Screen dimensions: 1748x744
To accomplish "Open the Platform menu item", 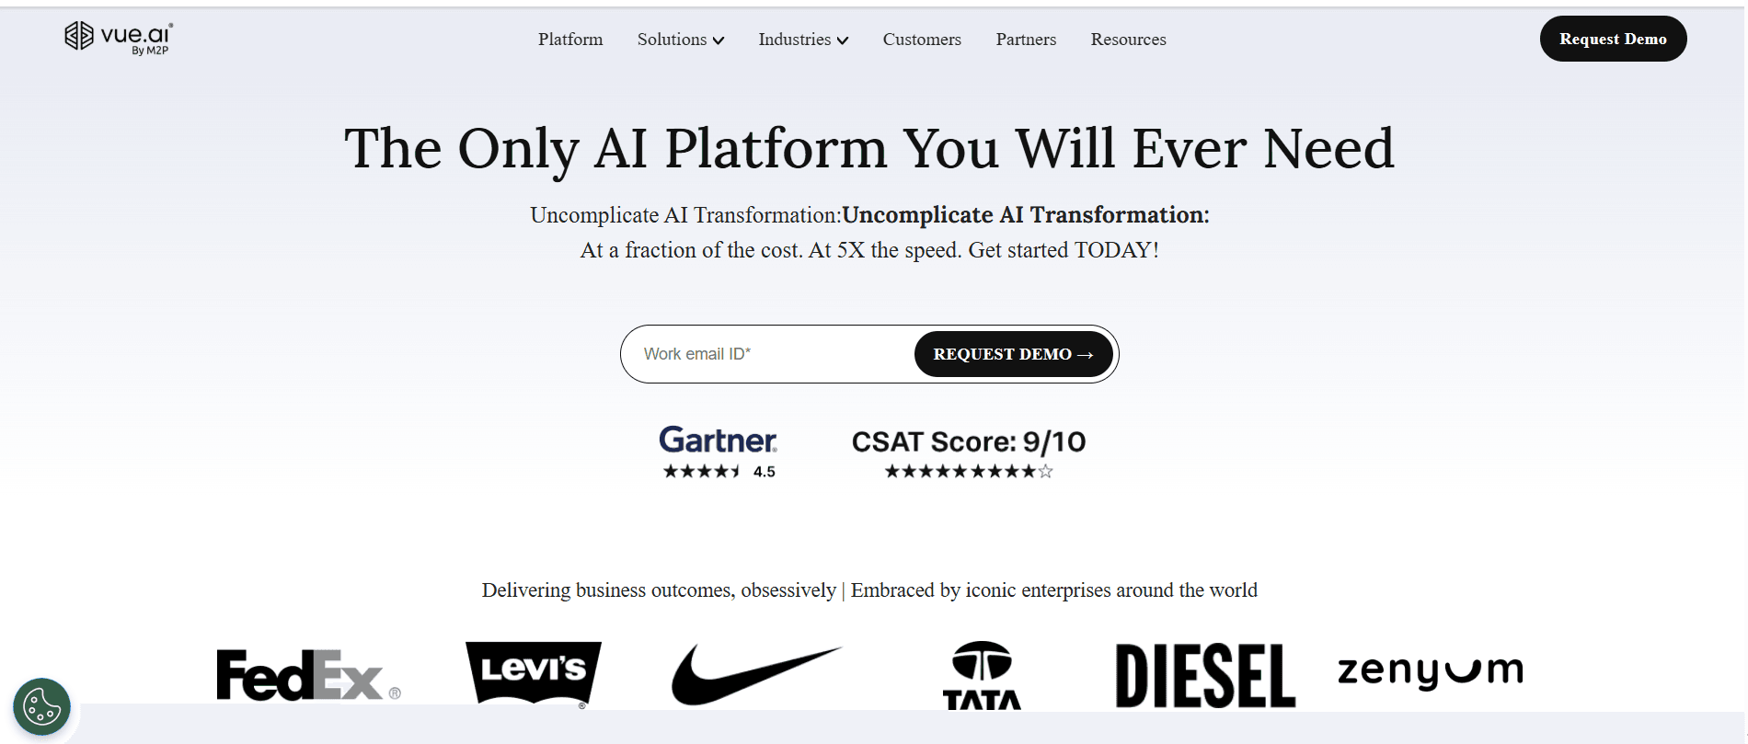I will (570, 40).
